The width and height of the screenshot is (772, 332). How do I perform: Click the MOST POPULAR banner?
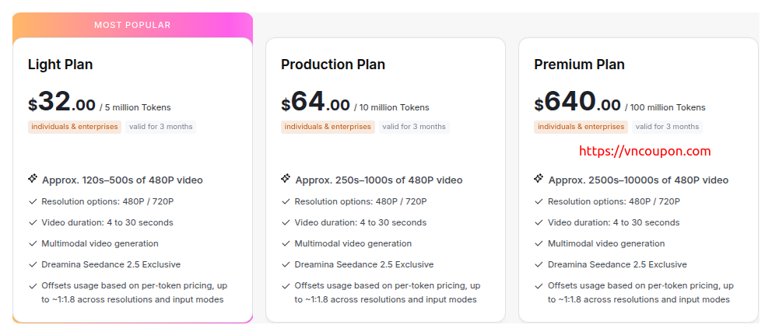coord(132,25)
